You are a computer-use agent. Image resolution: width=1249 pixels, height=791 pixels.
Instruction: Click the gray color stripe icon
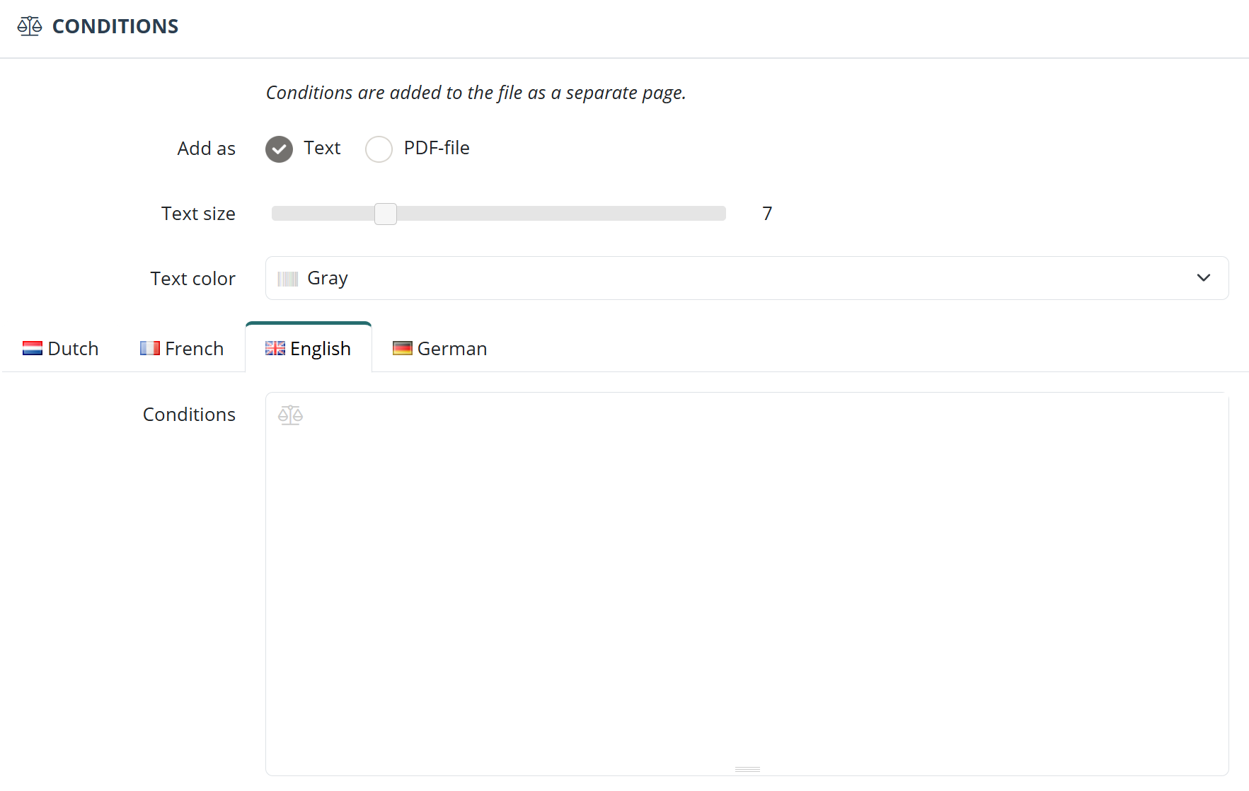pos(288,279)
